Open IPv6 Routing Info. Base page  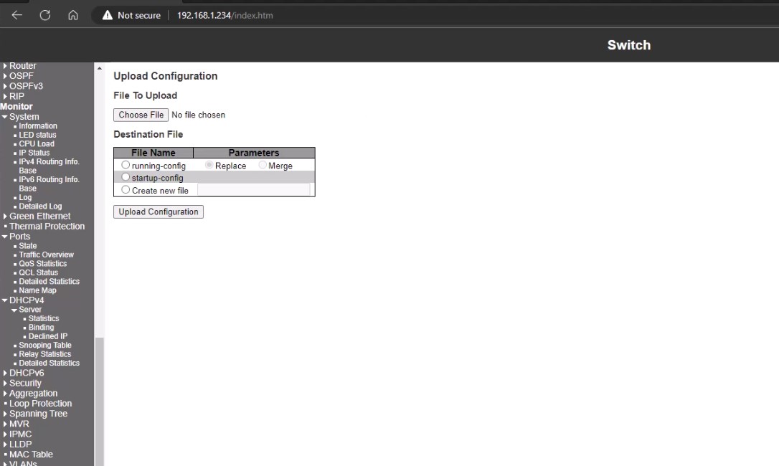coord(49,184)
